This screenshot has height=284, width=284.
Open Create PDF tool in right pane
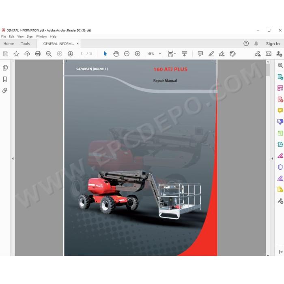tap(280, 99)
